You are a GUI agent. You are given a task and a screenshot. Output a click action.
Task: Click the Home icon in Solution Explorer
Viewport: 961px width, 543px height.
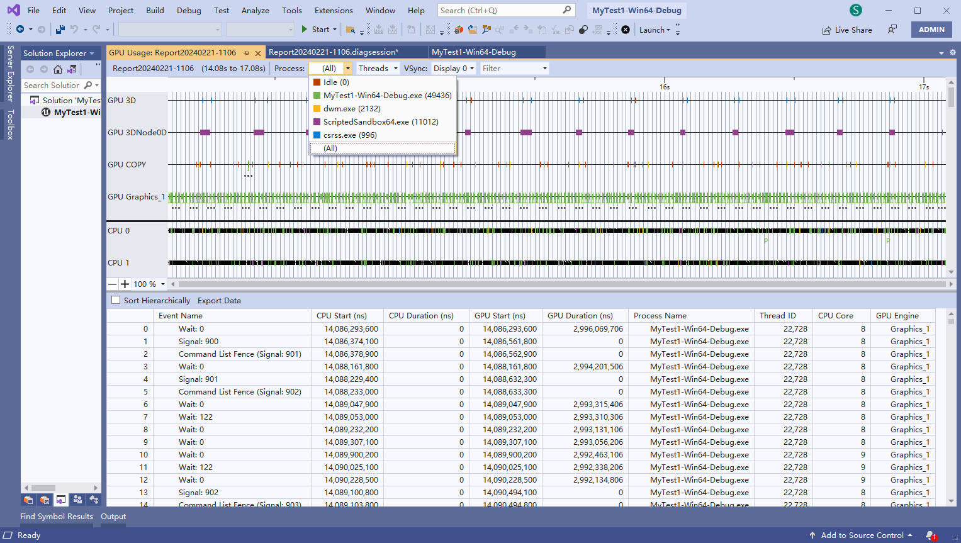click(58, 69)
